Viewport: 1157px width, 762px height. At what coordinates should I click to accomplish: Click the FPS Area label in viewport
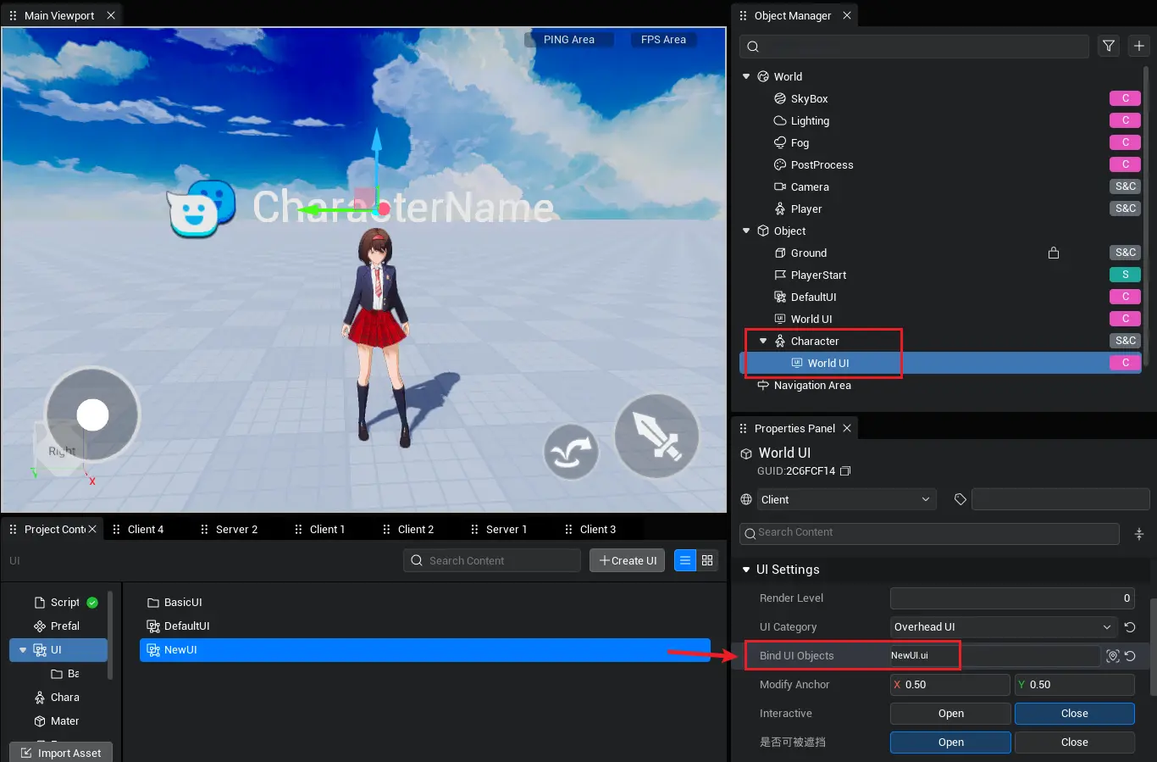tap(663, 40)
